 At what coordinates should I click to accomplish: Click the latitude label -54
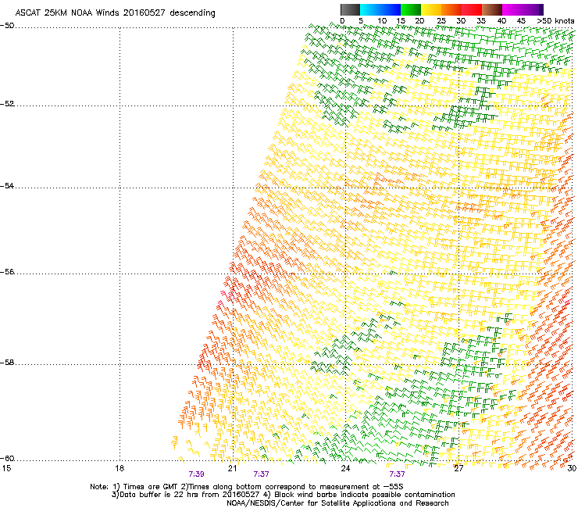tap(7, 186)
